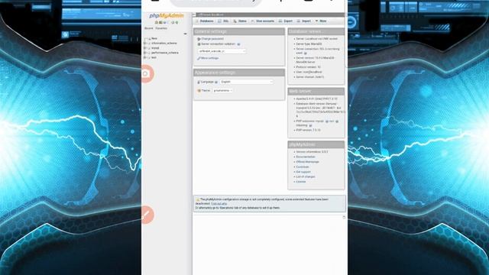Click the camera screenshot overlay button
This screenshot has width=489, height=275.
(146, 74)
